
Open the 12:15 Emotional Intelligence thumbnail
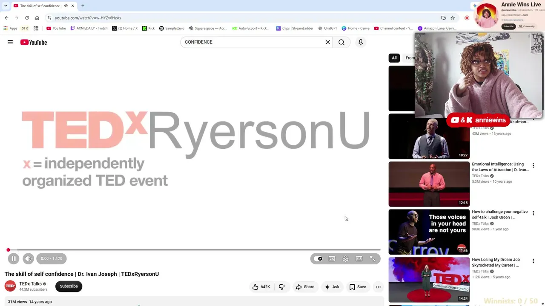[x=429, y=184]
